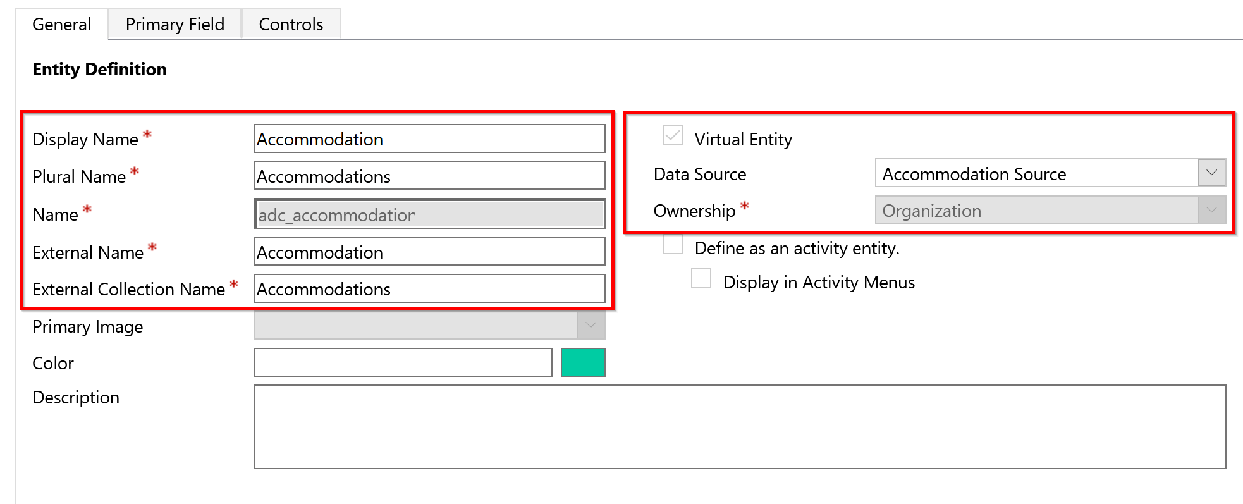
Task: Click the Ownership label
Action: point(694,211)
